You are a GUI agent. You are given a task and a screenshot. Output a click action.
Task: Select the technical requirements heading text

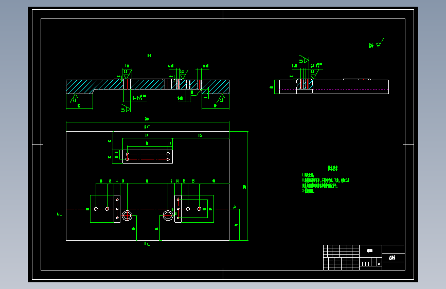[x=332, y=168]
